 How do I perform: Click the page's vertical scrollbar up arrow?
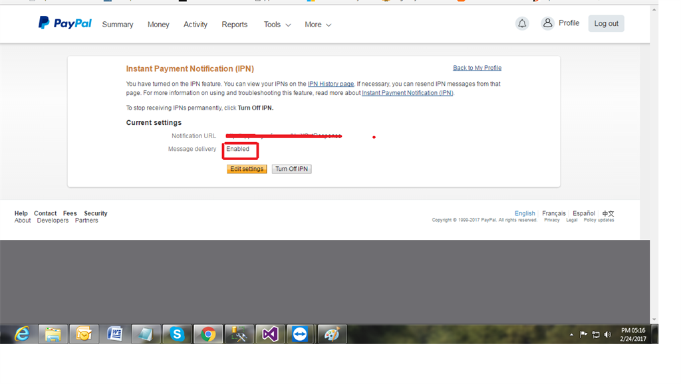(x=654, y=9)
